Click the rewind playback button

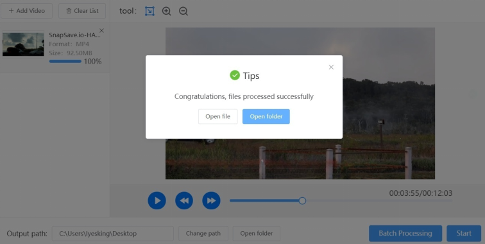tap(184, 200)
